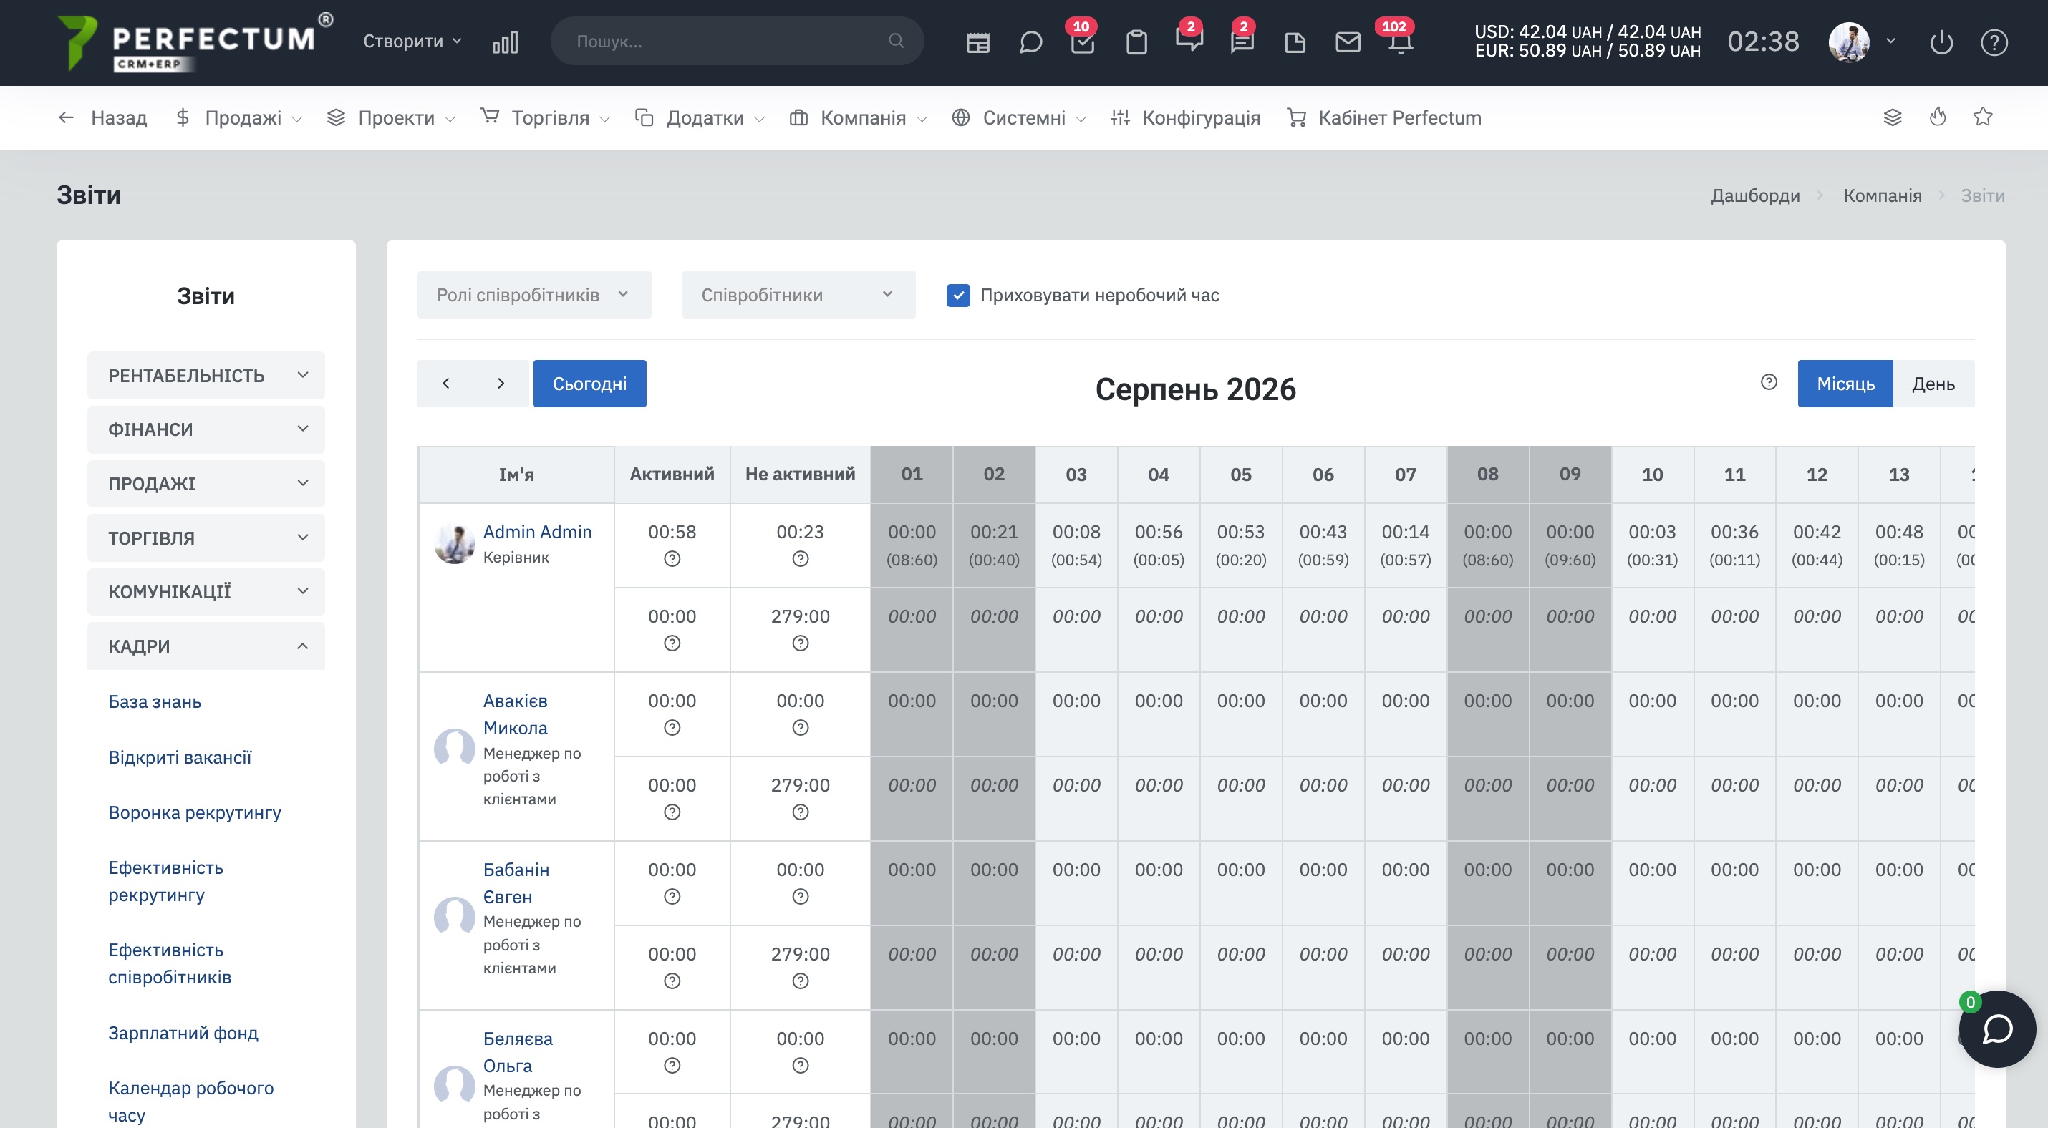Open tasks icon with badge 10

point(1083,42)
